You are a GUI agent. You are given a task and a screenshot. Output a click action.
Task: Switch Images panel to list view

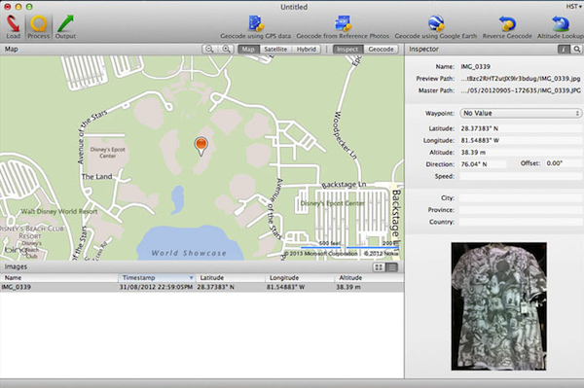coord(392,267)
